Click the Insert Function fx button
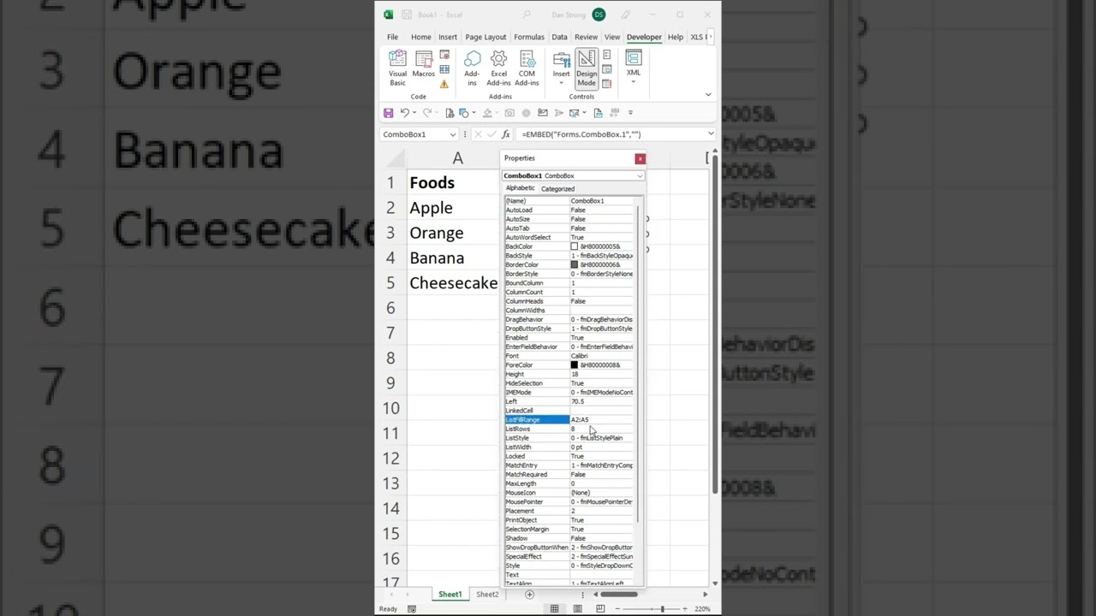The height and width of the screenshot is (616, 1096). (x=506, y=134)
